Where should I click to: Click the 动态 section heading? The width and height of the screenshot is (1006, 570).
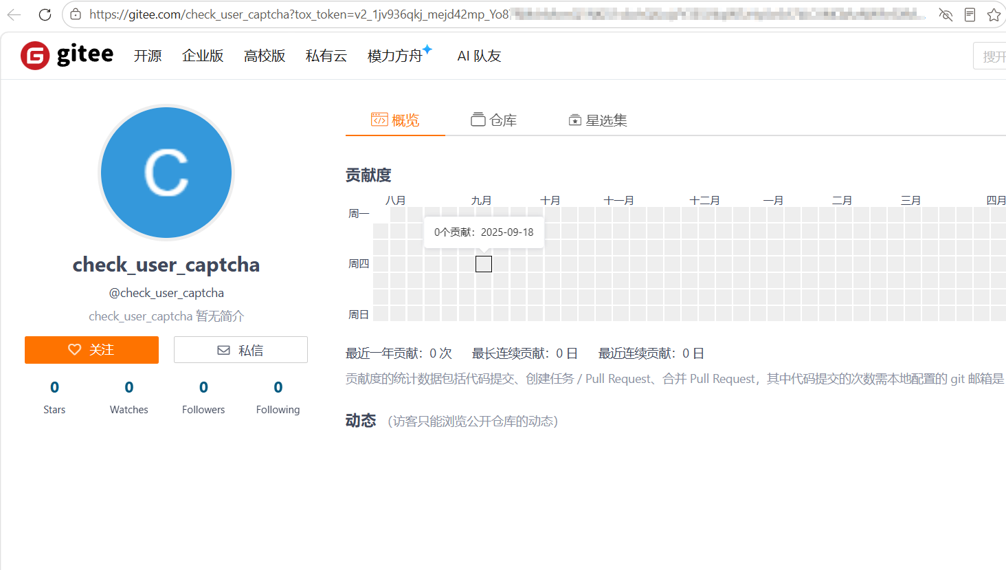point(361,421)
